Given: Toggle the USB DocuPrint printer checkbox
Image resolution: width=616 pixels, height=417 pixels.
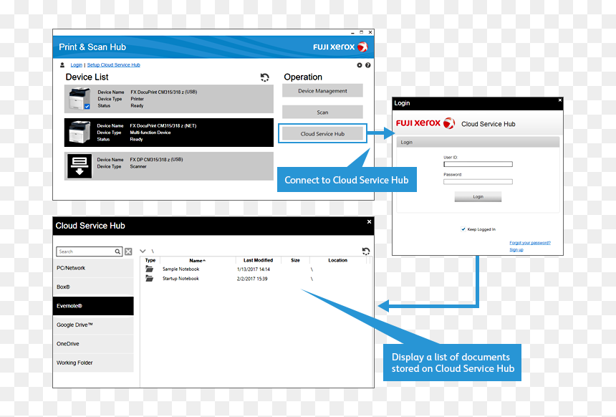Looking at the screenshot, I should click(87, 106).
